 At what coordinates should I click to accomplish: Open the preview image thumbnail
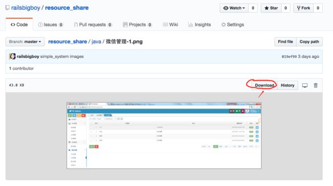point(164,136)
